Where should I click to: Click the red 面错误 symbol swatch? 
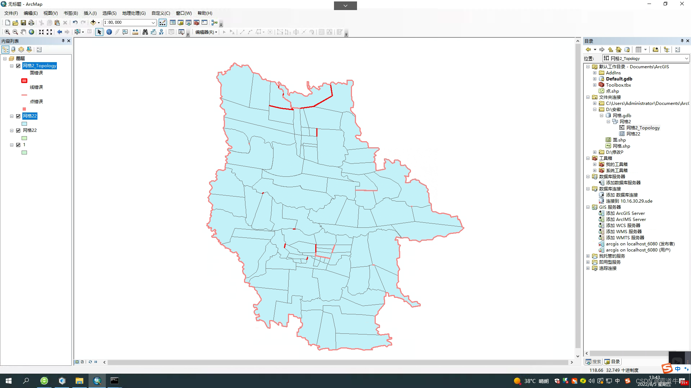24,80
